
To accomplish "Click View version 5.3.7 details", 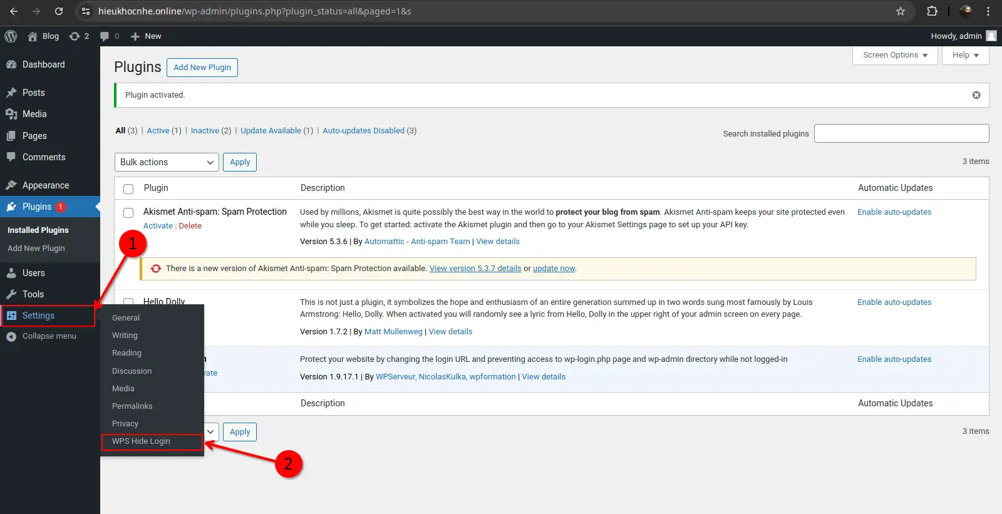I will coord(475,269).
